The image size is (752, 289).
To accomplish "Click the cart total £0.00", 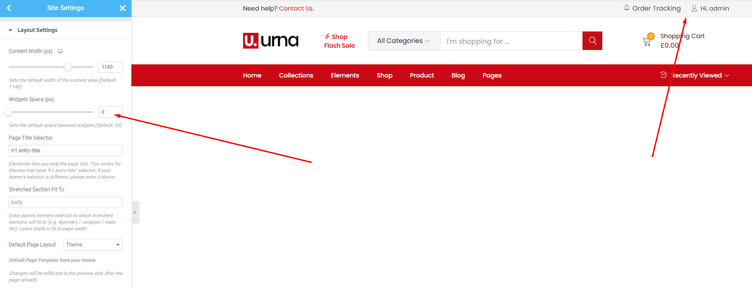I will point(670,45).
